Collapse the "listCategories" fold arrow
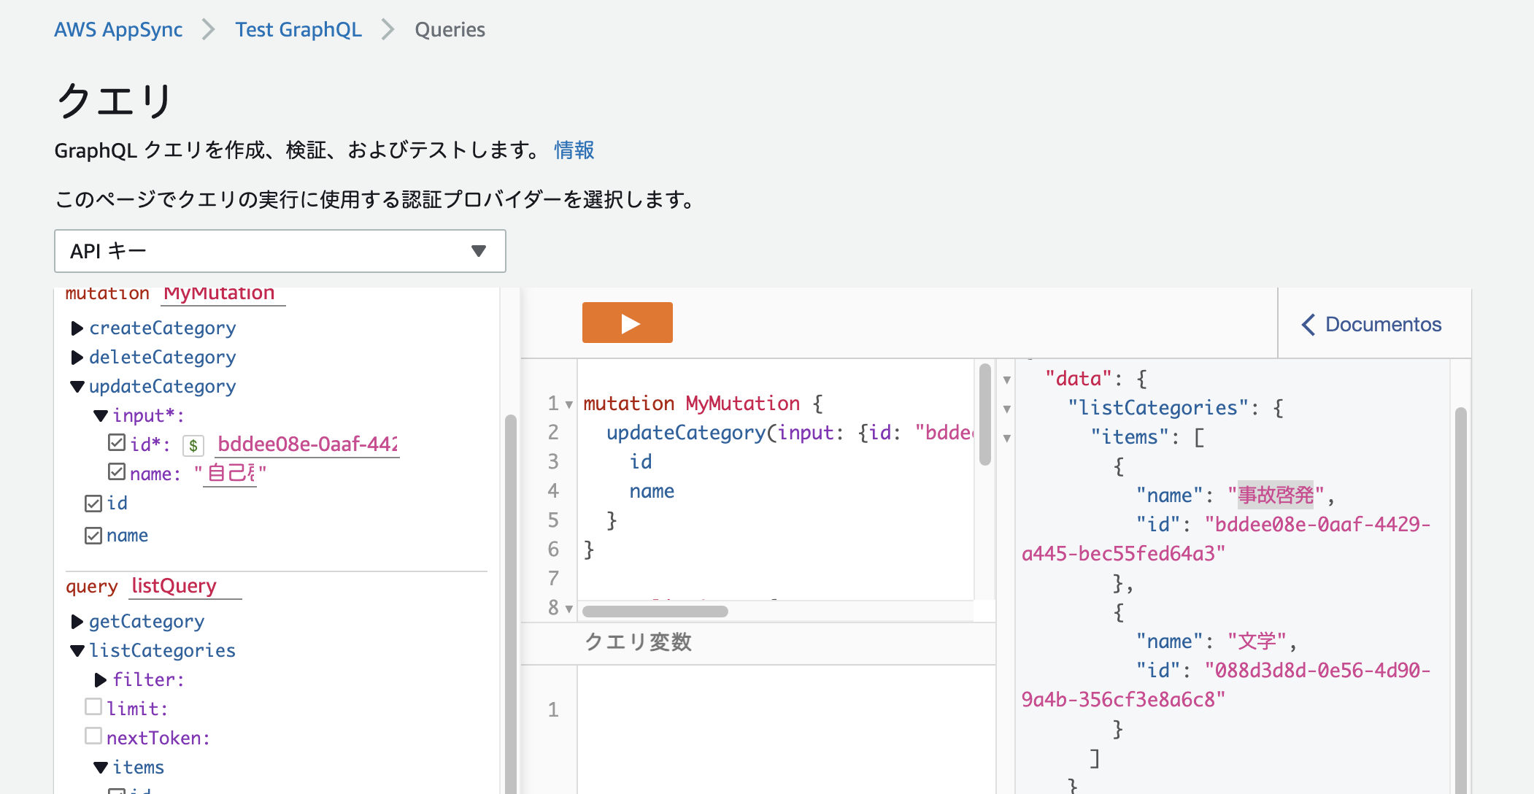 [1007, 409]
